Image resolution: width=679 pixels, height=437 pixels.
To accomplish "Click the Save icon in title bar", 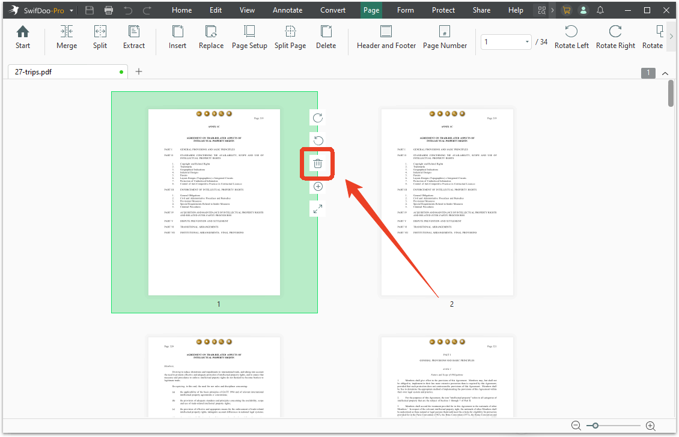I will click(x=89, y=10).
